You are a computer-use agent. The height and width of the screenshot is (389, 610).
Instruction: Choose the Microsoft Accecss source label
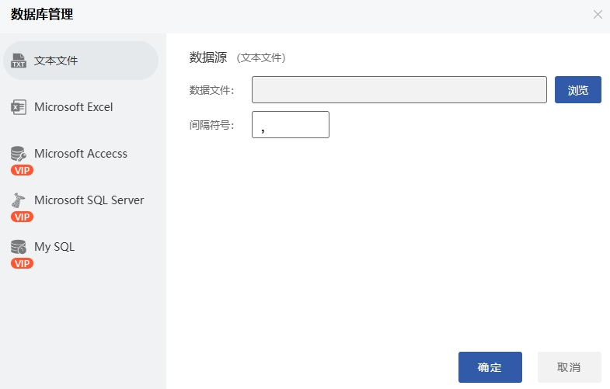pos(81,154)
